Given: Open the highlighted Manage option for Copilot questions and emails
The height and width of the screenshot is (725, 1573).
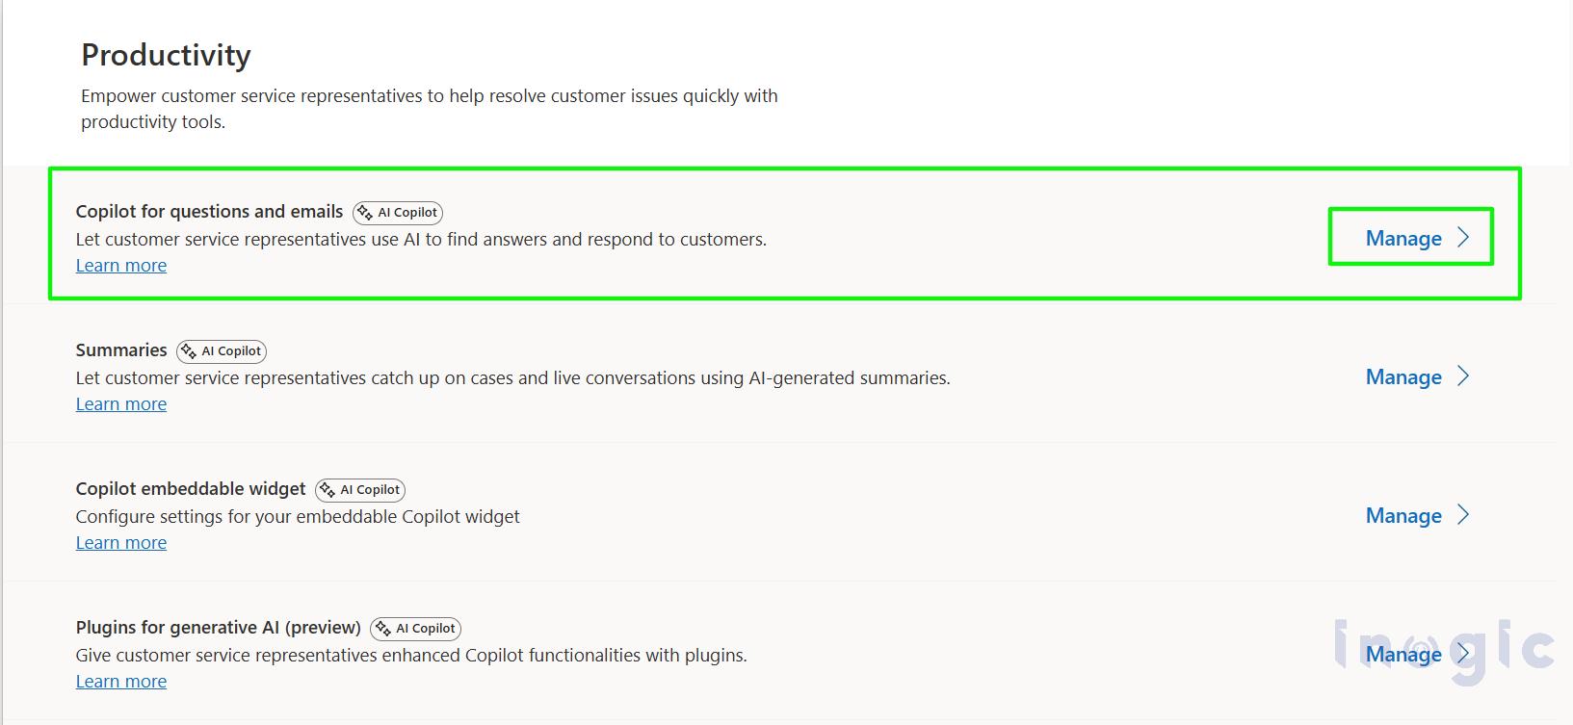Looking at the screenshot, I should pos(1403,238).
